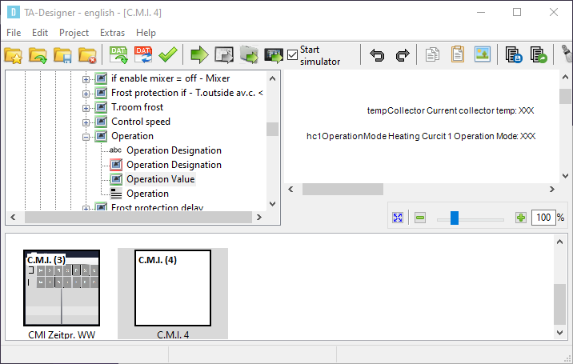This screenshot has height=364, width=573.
Task: Expand the T.room frost tree node
Action: pos(86,107)
